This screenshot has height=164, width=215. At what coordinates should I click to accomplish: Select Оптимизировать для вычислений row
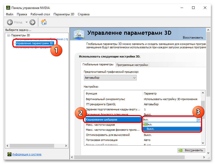click(x=108, y=135)
